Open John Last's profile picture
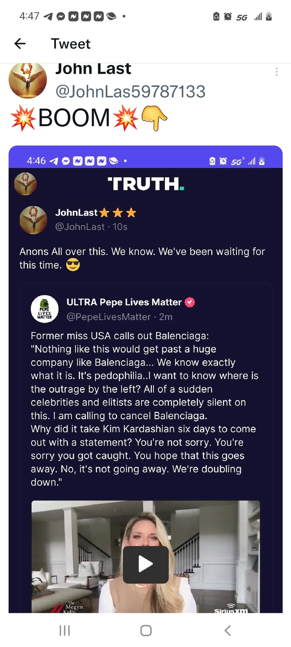The width and height of the screenshot is (291, 647). click(27, 80)
